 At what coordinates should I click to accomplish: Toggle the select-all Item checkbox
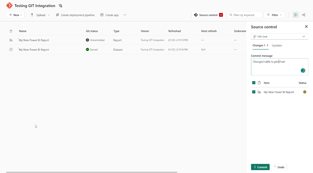point(254,83)
